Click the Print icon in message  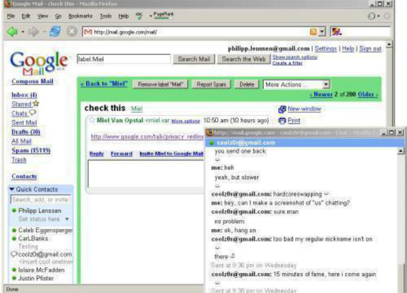(281, 120)
